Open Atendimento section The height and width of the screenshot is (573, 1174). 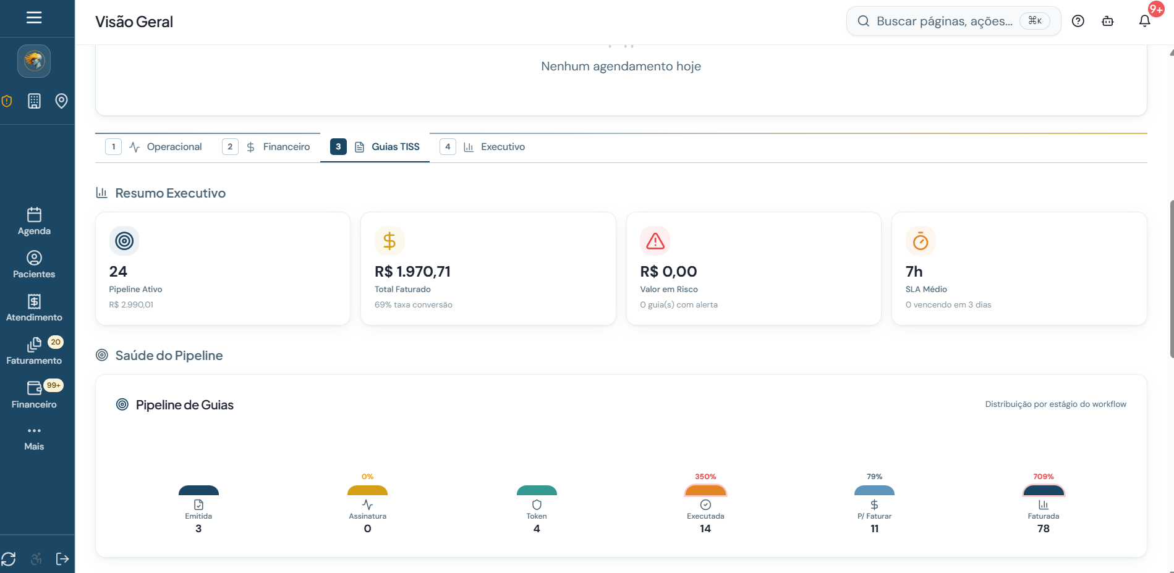point(34,308)
